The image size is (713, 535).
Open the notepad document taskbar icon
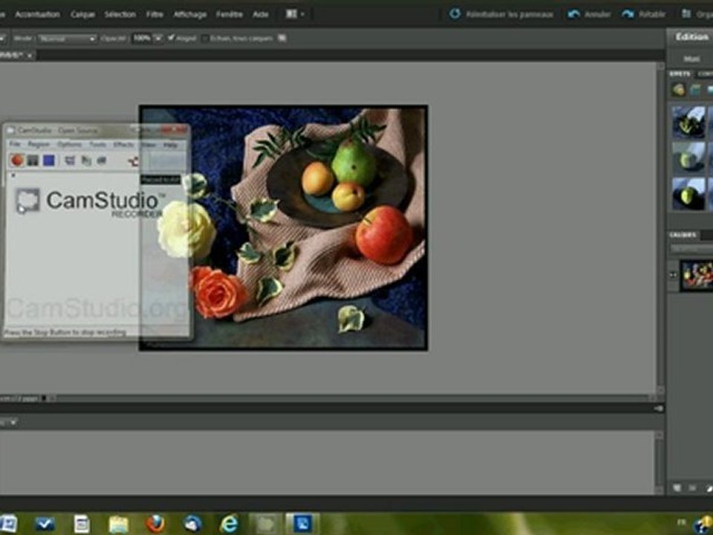click(x=82, y=525)
